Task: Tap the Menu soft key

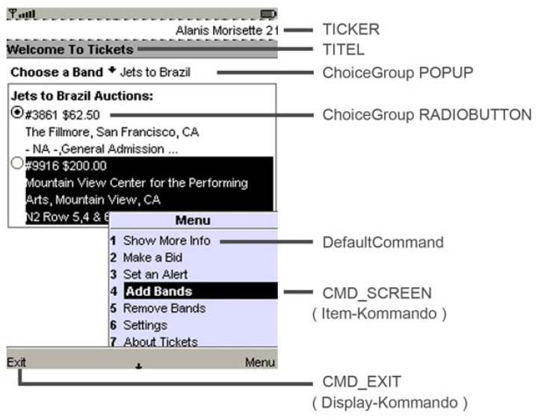Action: point(260,362)
